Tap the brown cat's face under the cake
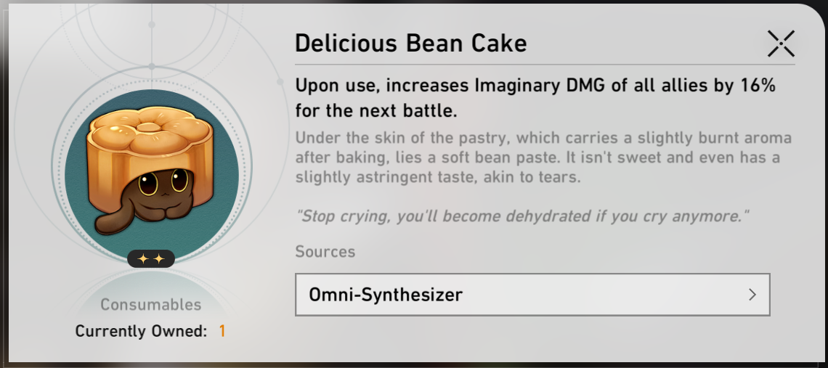Screen dimensions: 828x368 (x=164, y=186)
